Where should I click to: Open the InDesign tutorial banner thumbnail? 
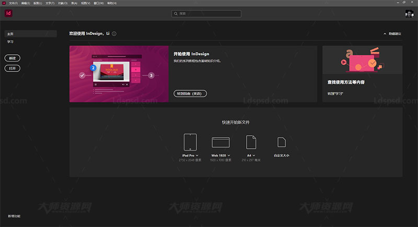click(x=119, y=74)
